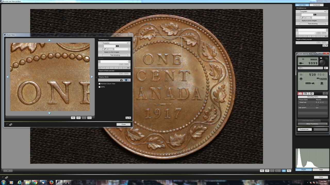Image resolution: width=330 pixels, height=185 pixels.
Task: Click the white balance eyedropper in the Zoom View panel
Action: coord(105,49)
